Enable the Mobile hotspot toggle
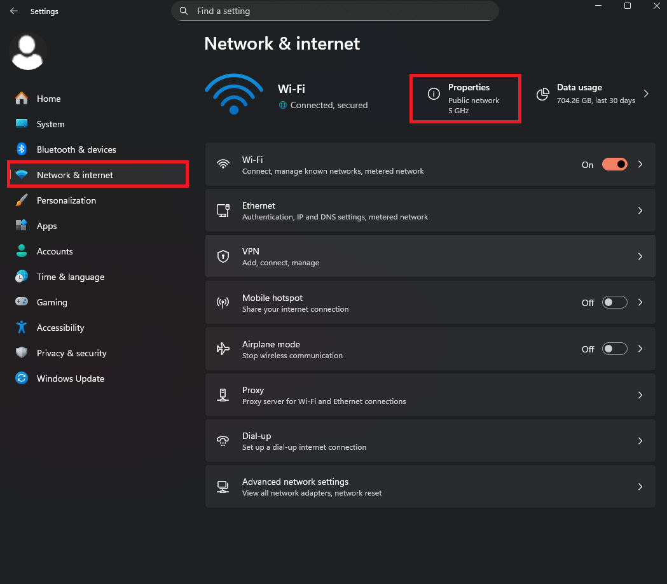Screen dimensions: 667x584 [x=614, y=303]
